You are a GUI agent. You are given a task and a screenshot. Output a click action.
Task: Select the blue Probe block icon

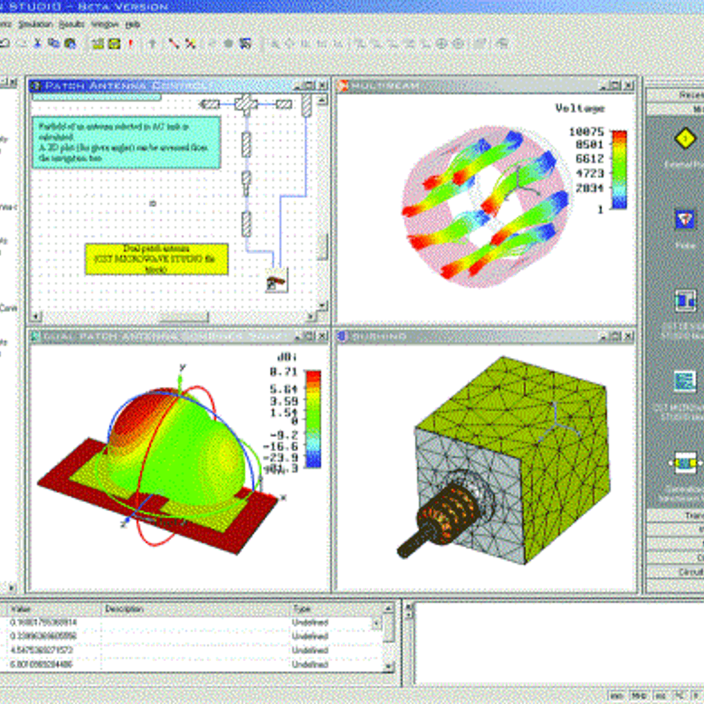pyautogui.click(x=685, y=219)
